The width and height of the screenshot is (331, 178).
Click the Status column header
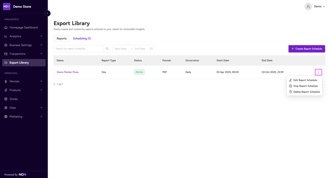point(138,61)
